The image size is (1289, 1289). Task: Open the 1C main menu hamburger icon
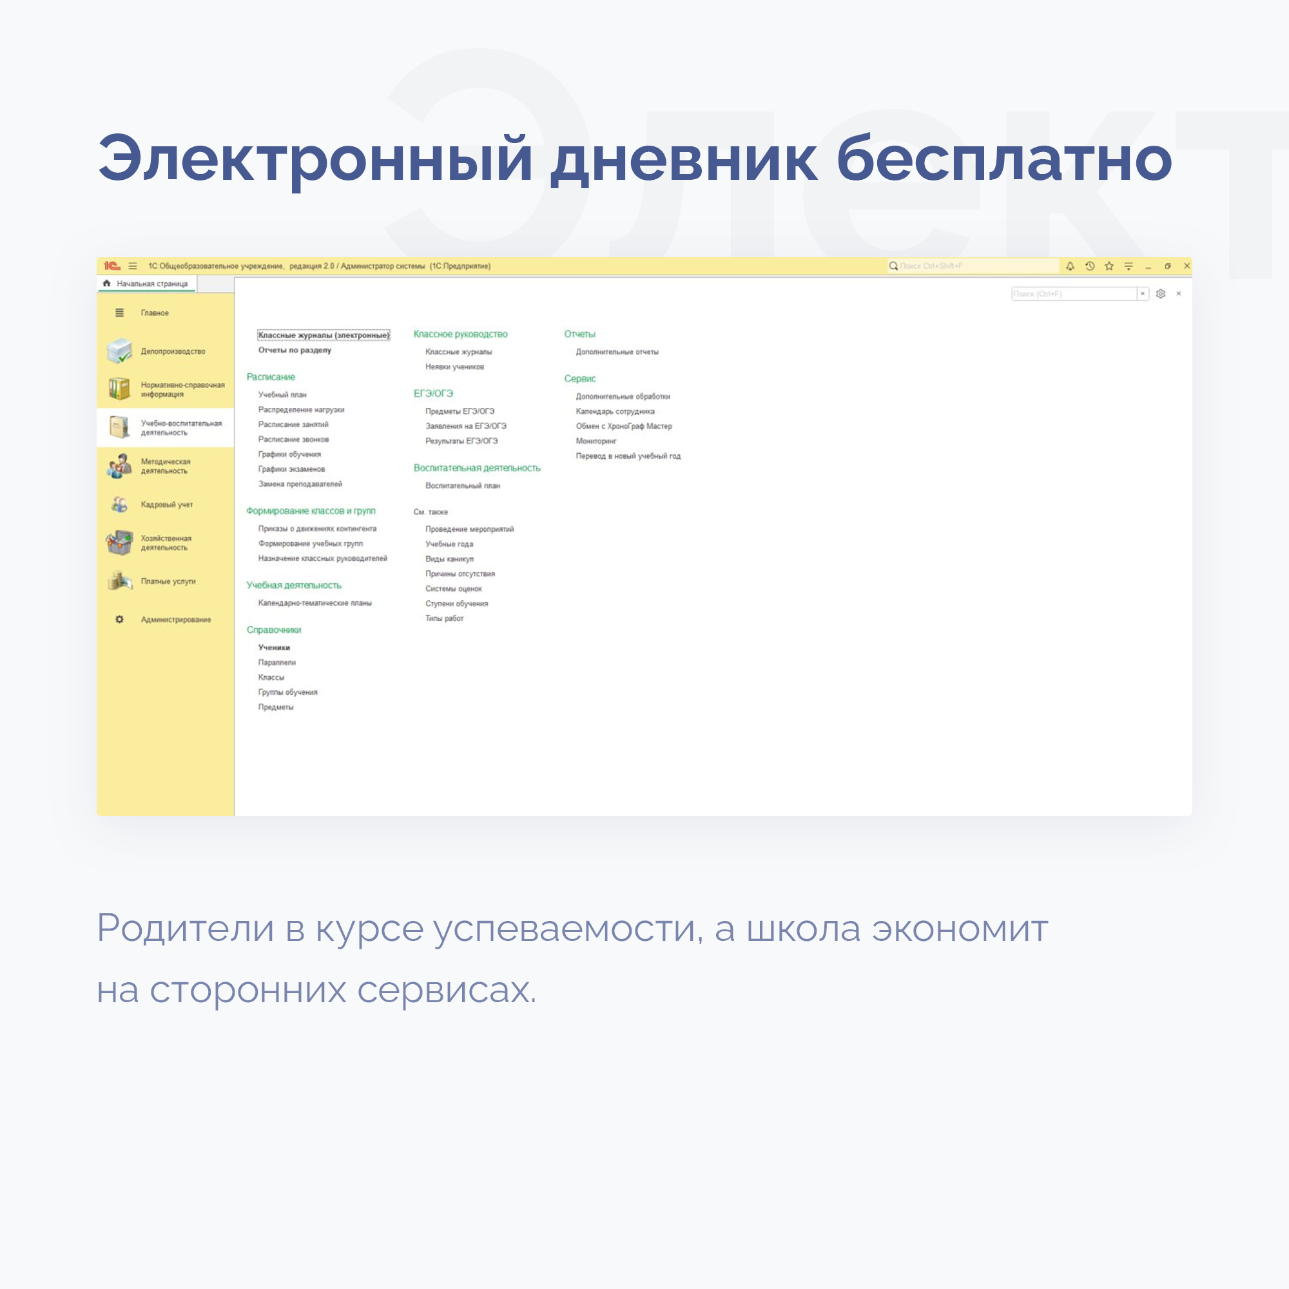pyautogui.click(x=133, y=266)
